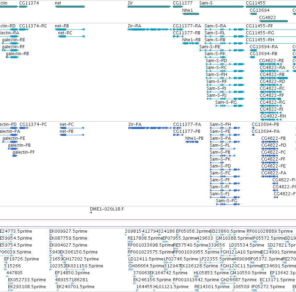296x292 pixels.
Task: Click the DME1-020L18.F purple arrow glyph
Action: [x=91, y=213]
